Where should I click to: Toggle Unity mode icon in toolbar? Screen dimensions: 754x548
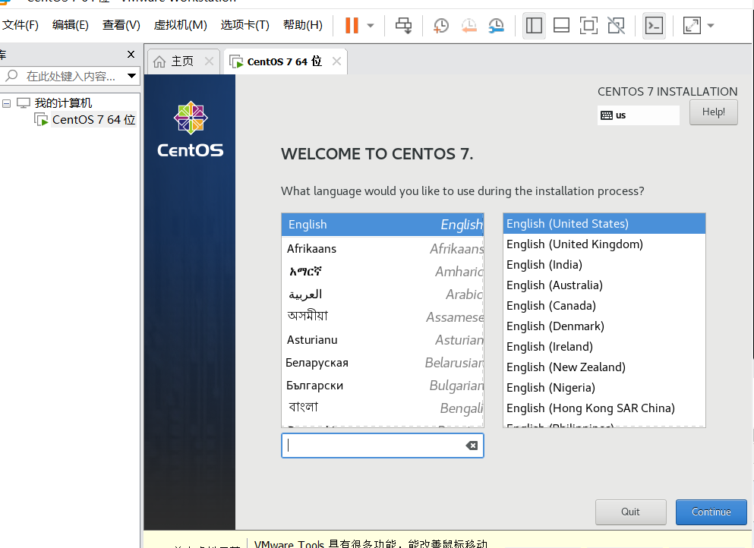pos(616,26)
